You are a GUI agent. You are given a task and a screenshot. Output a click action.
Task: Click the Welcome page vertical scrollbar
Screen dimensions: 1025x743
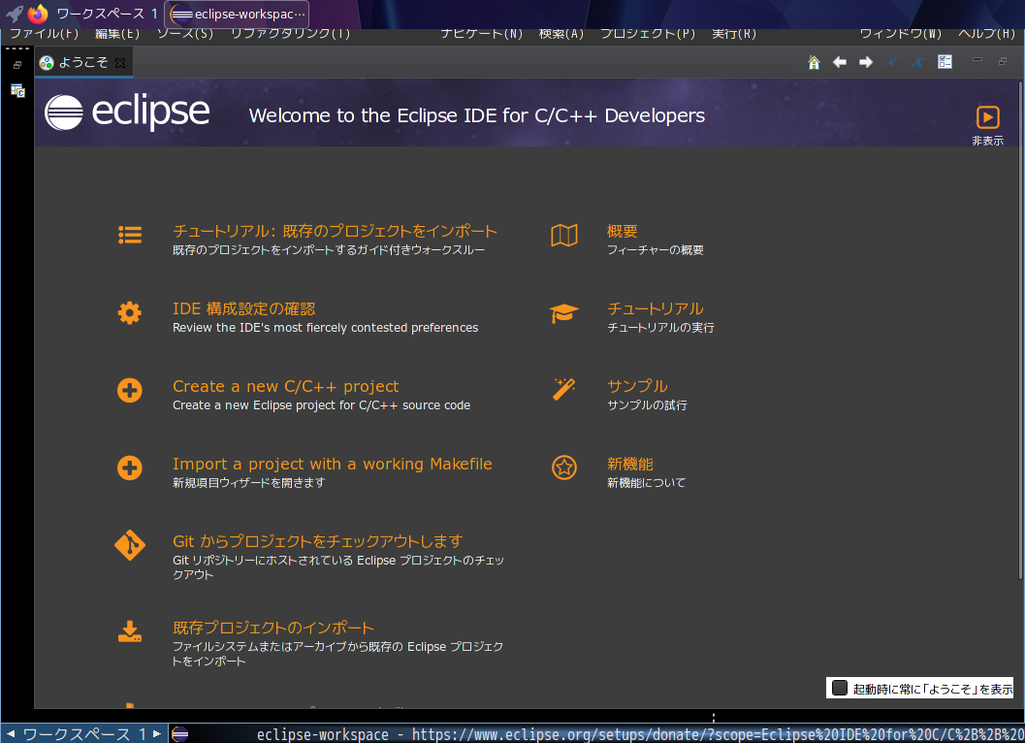[x=1020, y=330]
